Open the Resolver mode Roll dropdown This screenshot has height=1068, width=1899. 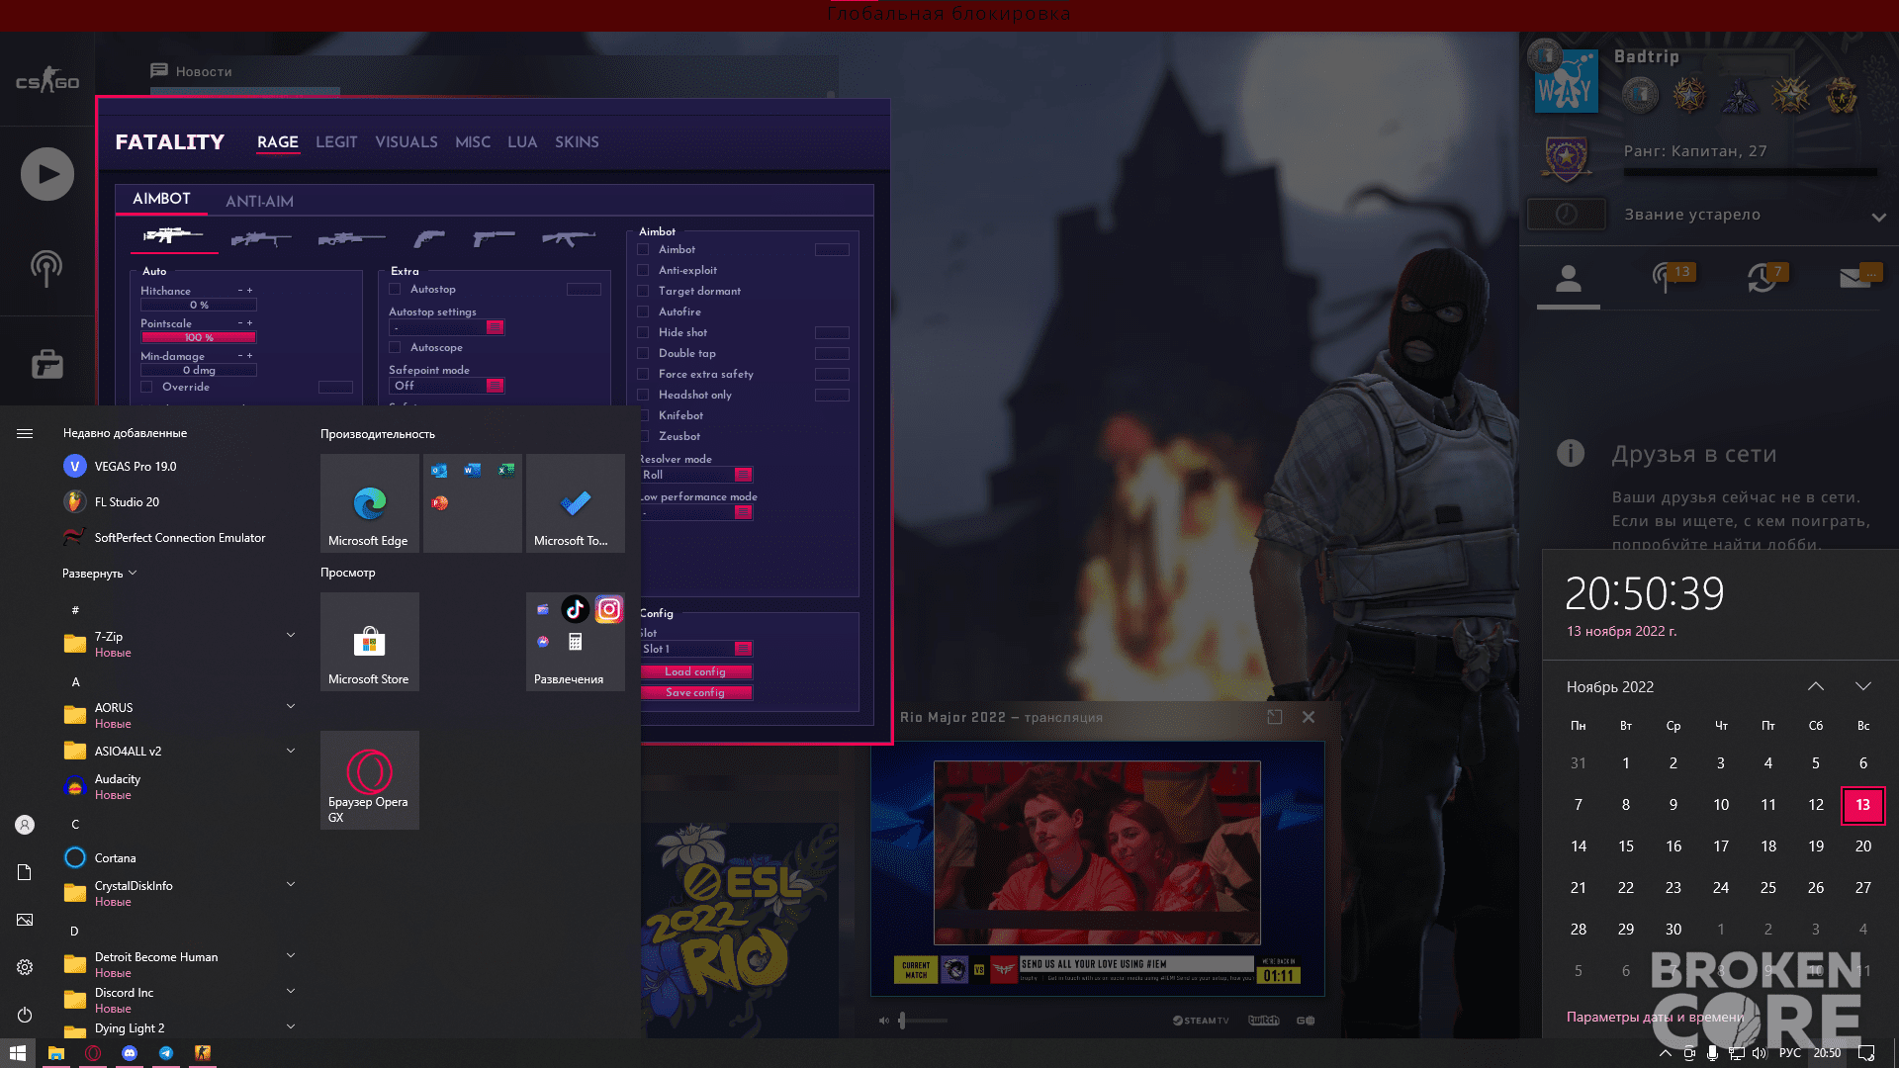[x=696, y=475]
